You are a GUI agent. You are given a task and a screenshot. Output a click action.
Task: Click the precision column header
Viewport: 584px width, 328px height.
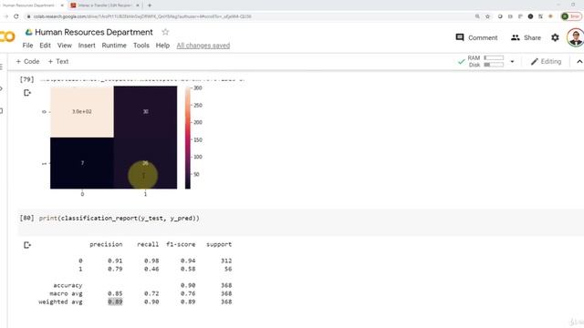106,244
